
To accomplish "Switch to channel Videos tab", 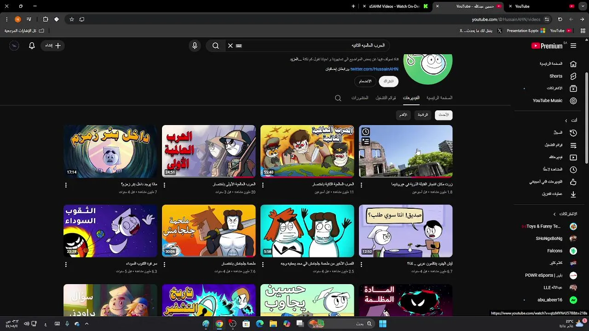I will pos(411,98).
